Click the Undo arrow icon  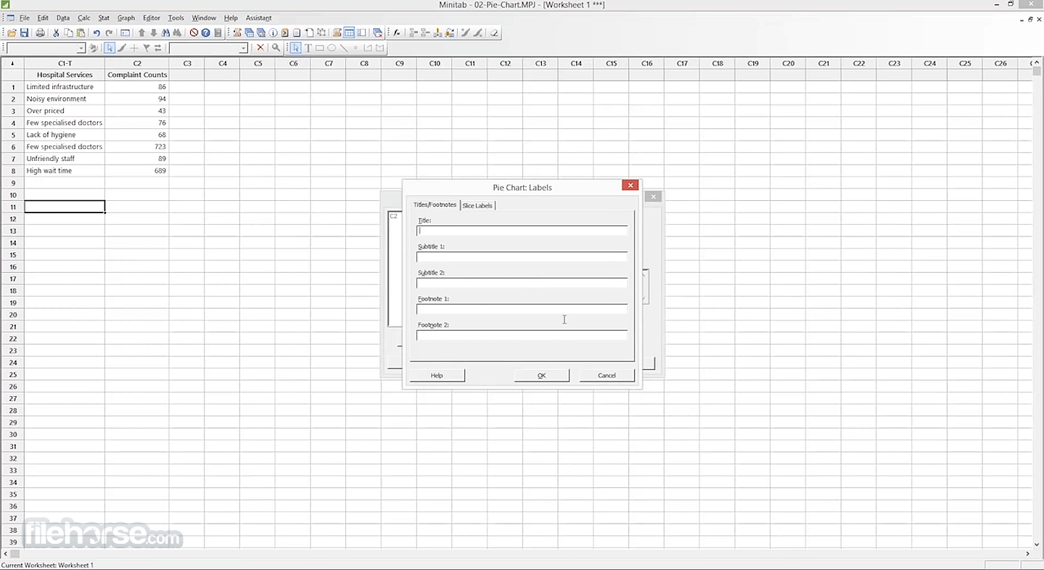(x=96, y=33)
